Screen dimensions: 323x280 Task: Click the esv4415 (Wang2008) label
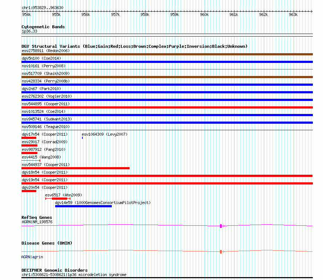click(41, 157)
